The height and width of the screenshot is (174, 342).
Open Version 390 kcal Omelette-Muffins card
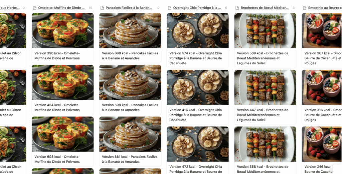pyautogui.click(x=62, y=38)
